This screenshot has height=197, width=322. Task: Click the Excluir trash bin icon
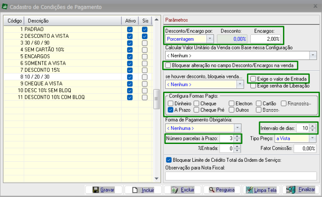tap(174, 190)
